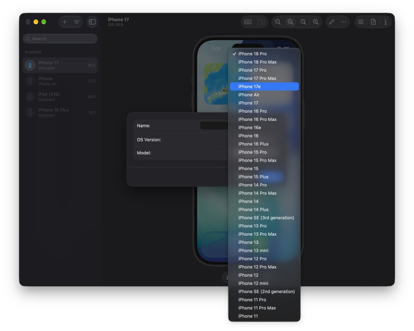Click the zoom to fit magnifier icon
This screenshot has height=331, width=414.
coord(290,22)
